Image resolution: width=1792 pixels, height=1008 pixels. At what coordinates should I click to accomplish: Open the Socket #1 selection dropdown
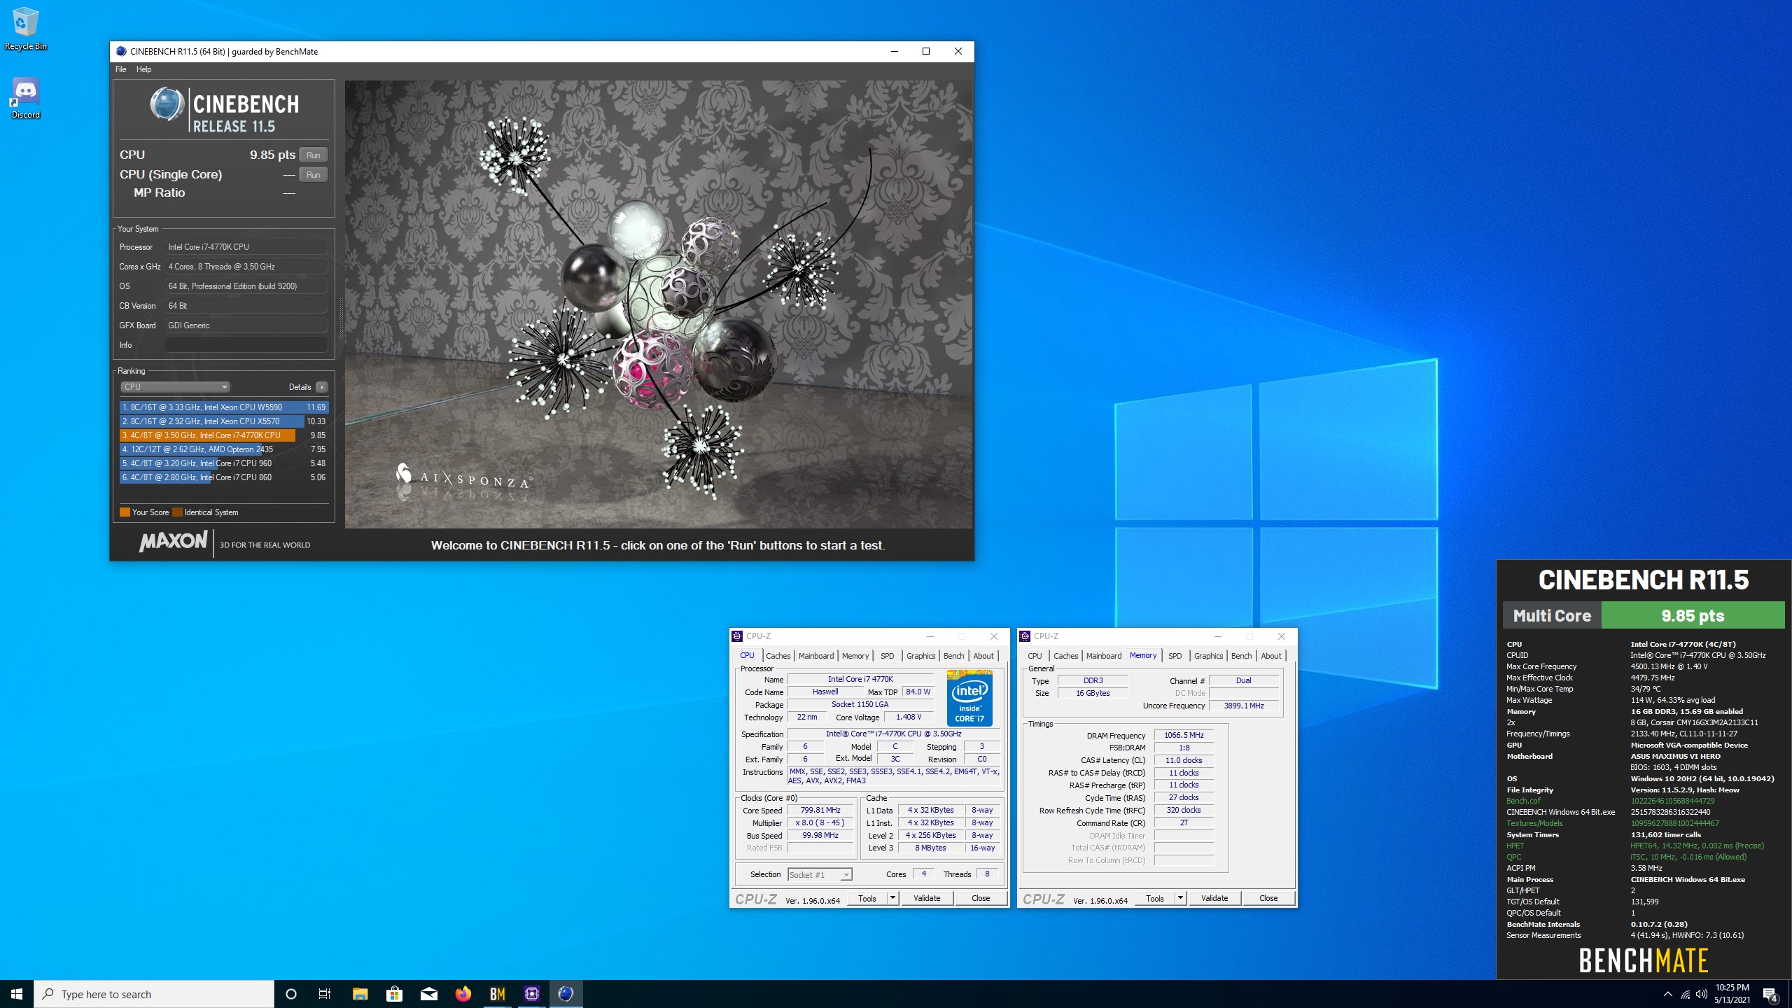coord(820,875)
